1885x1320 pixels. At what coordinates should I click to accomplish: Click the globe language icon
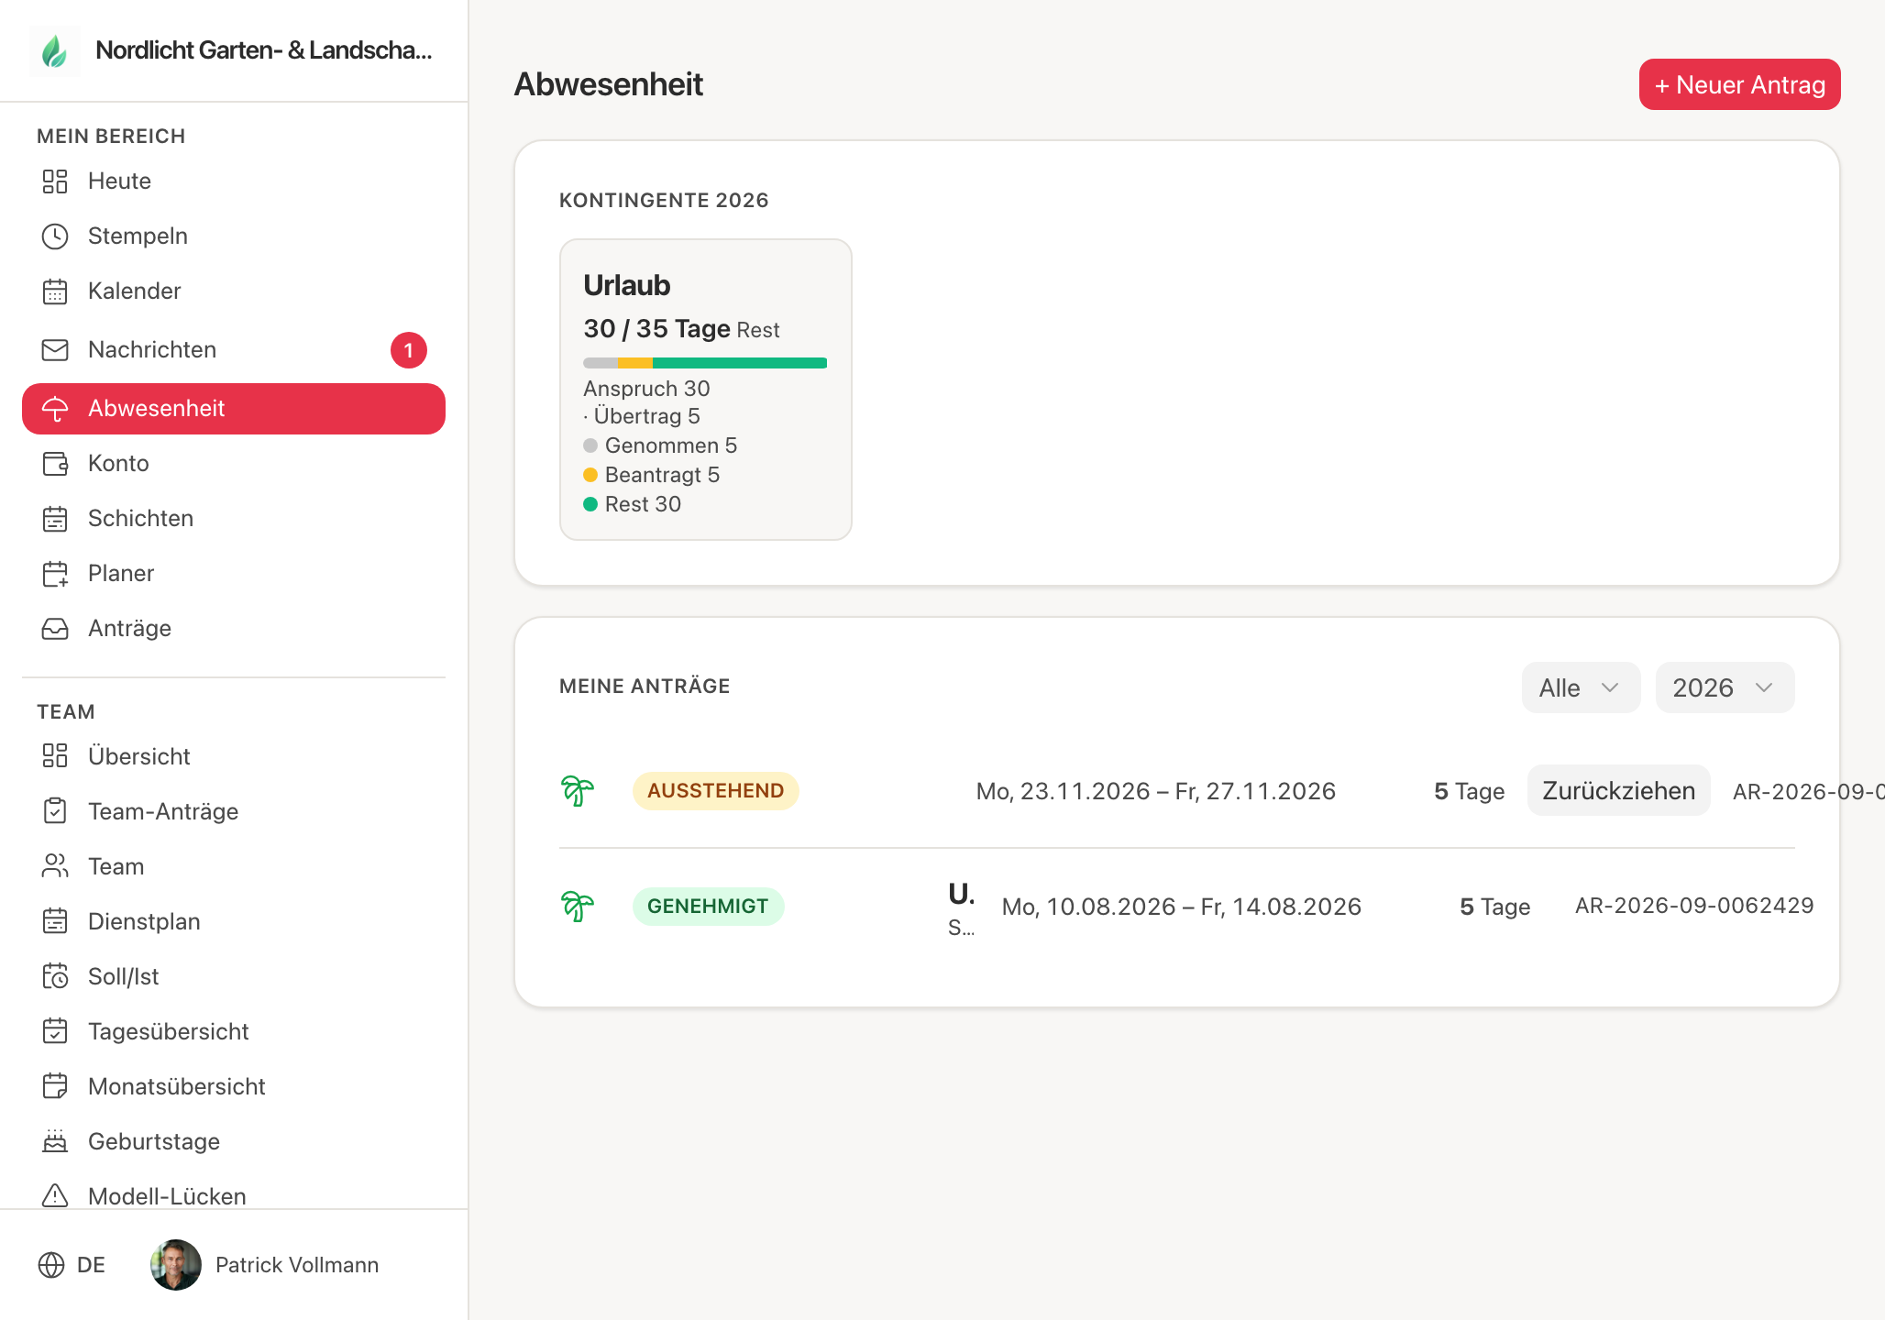click(x=51, y=1265)
